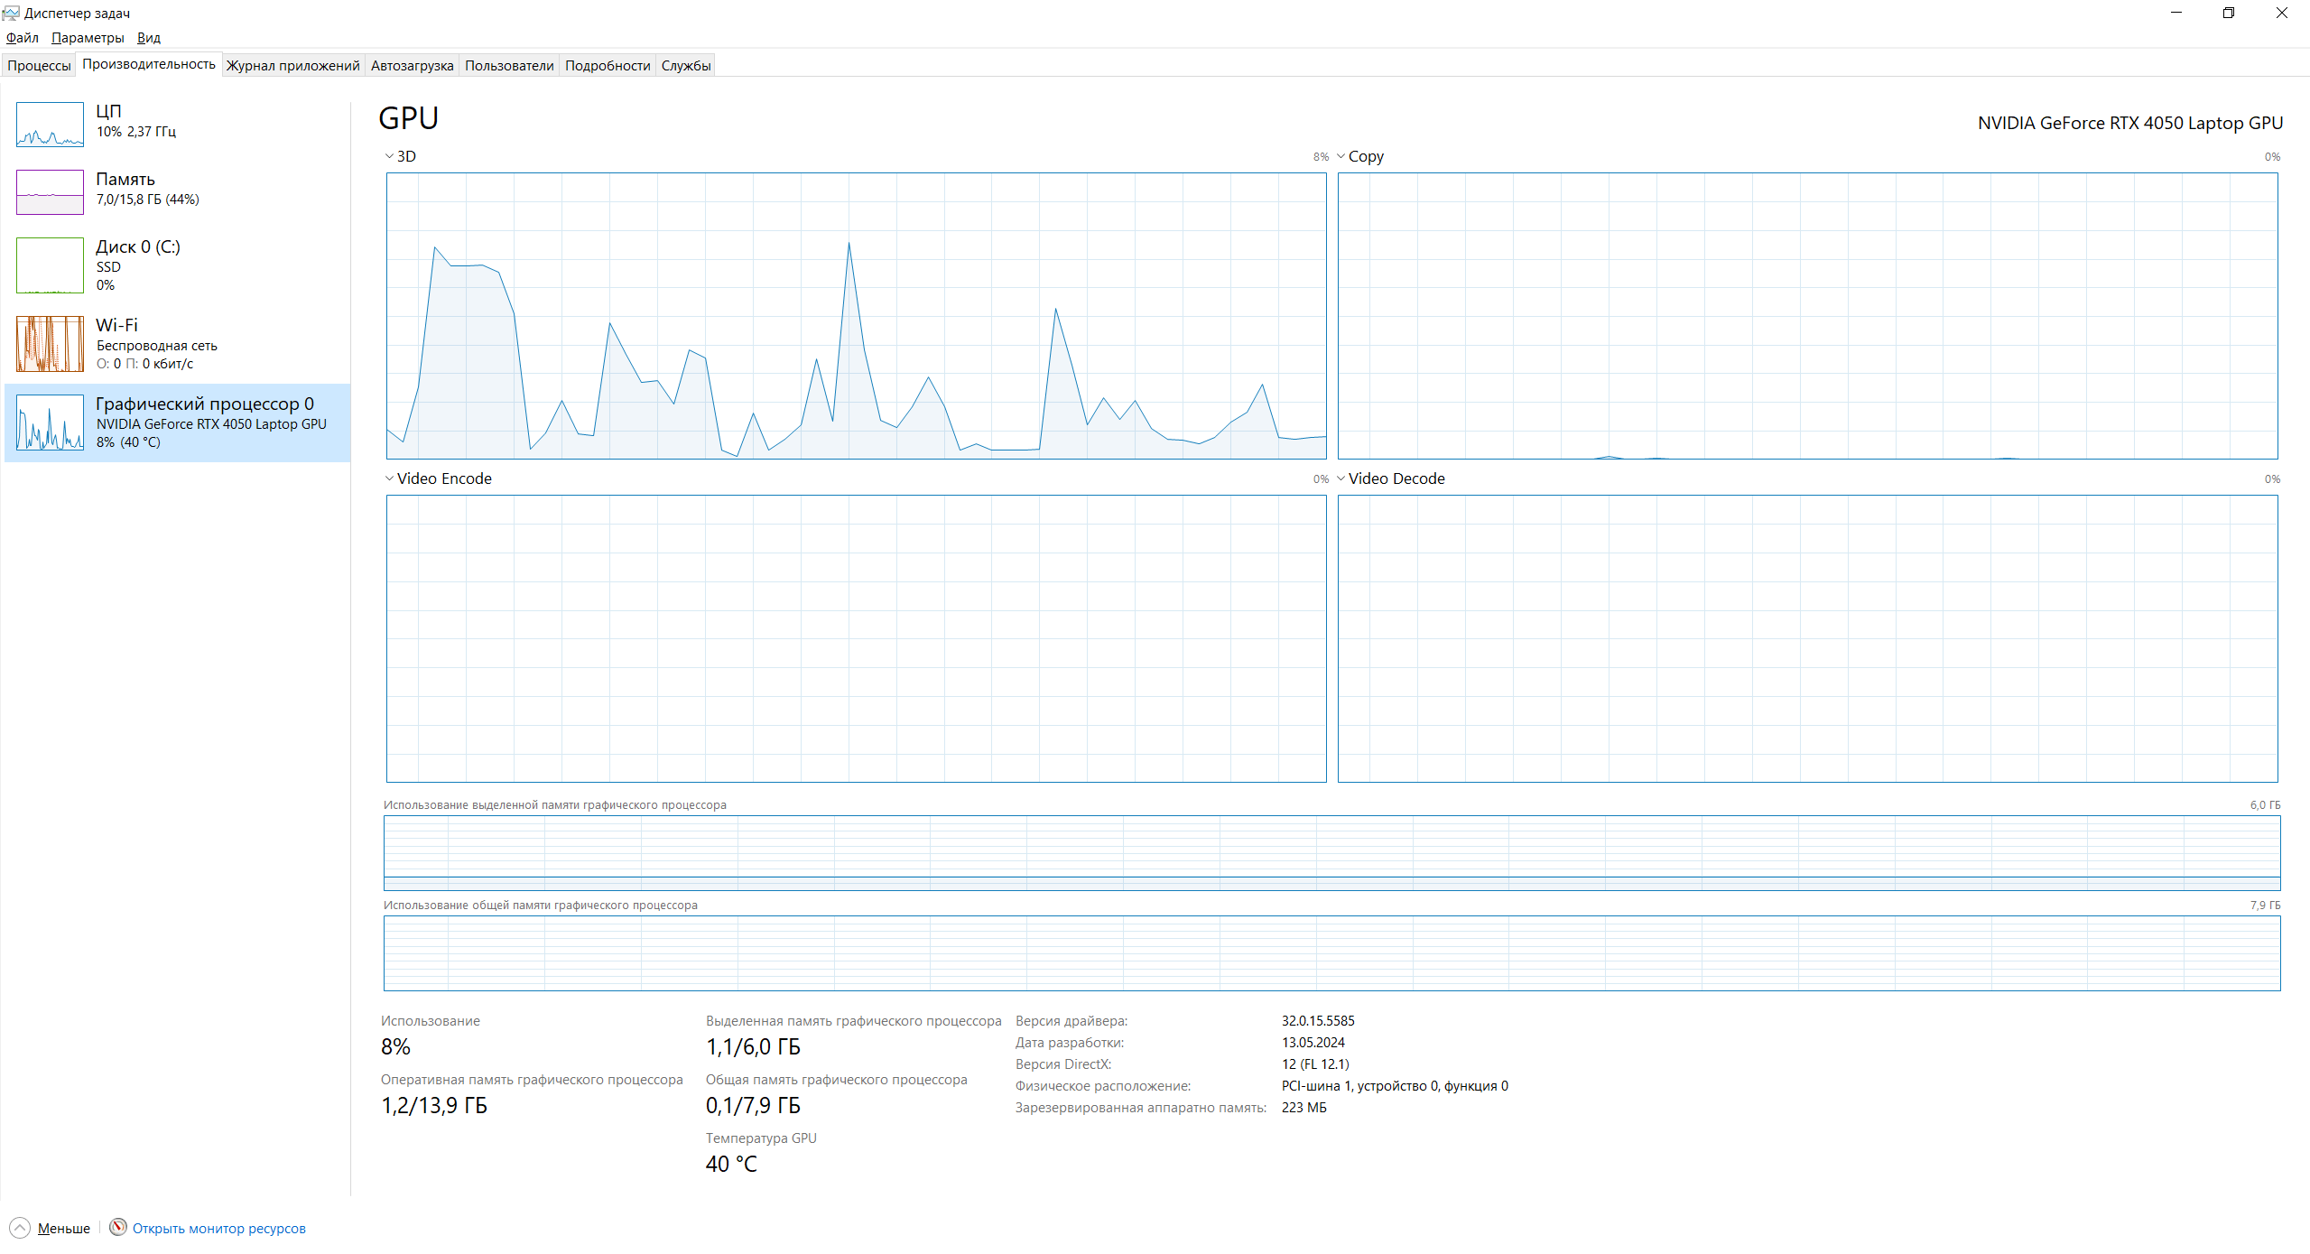Select the Память memory graph thumbnail

50,192
